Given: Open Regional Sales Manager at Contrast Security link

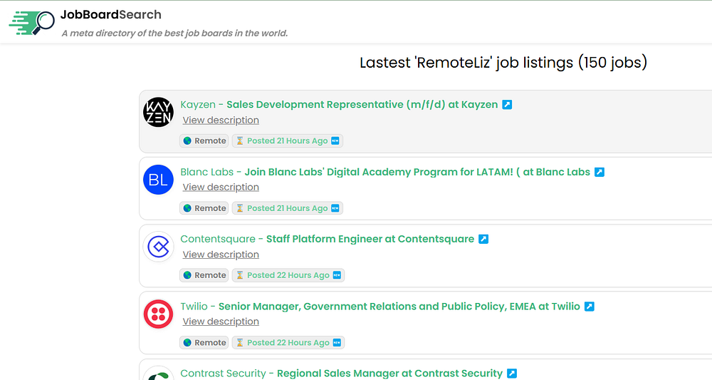Looking at the screenshot, I should (389, 374).
